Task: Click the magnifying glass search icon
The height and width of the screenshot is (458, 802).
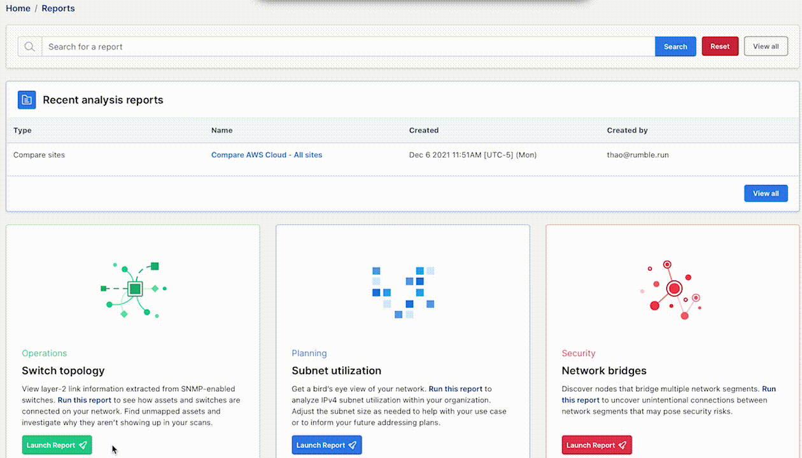Action: pos(29,46)
